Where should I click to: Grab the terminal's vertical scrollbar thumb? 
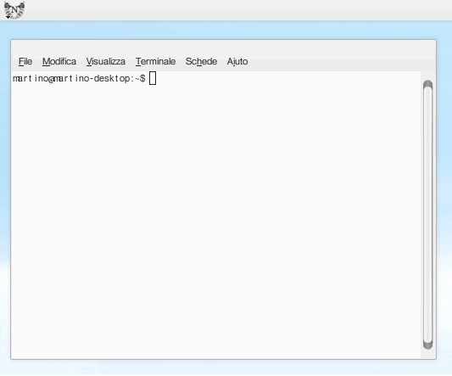coord(428,215)
